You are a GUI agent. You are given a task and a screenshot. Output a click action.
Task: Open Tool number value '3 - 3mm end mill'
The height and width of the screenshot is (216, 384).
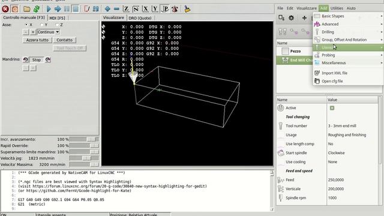tap(342, 126)
